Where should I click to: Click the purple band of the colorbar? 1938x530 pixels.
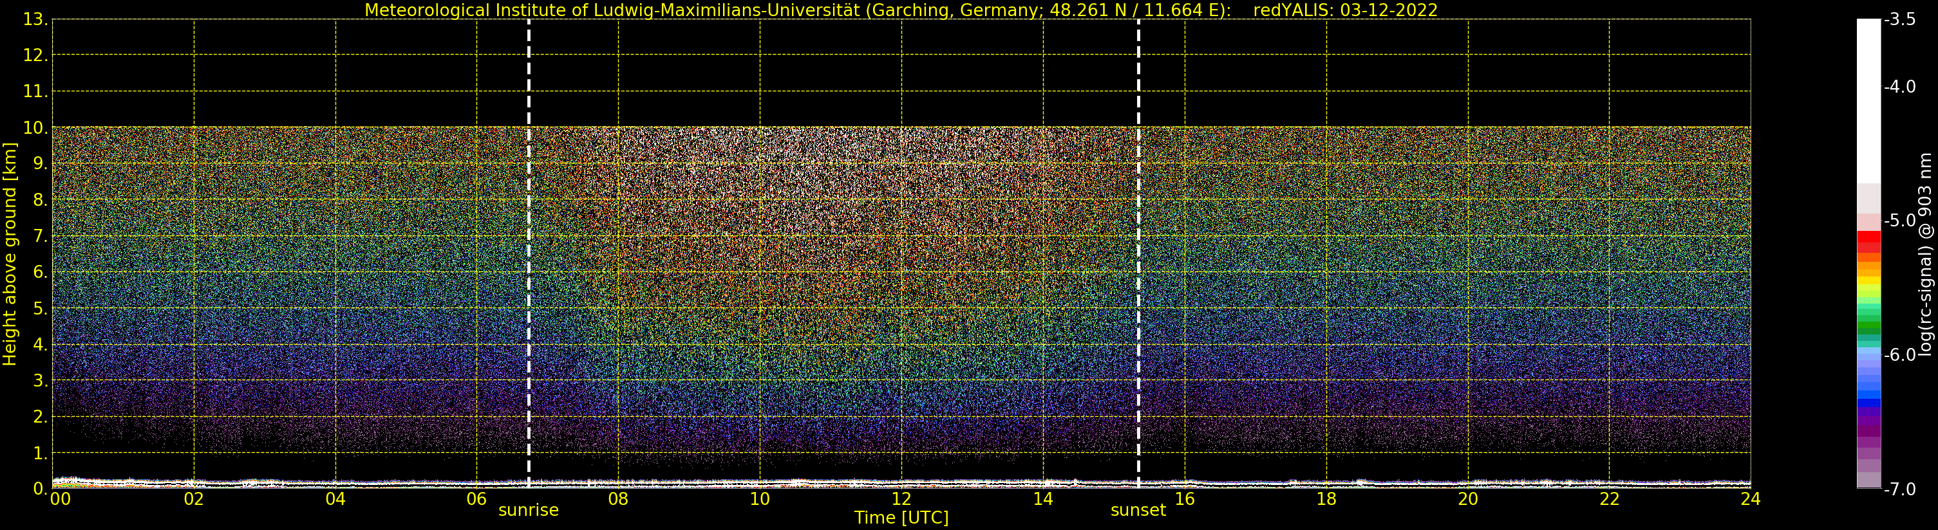pos(1868,423)
